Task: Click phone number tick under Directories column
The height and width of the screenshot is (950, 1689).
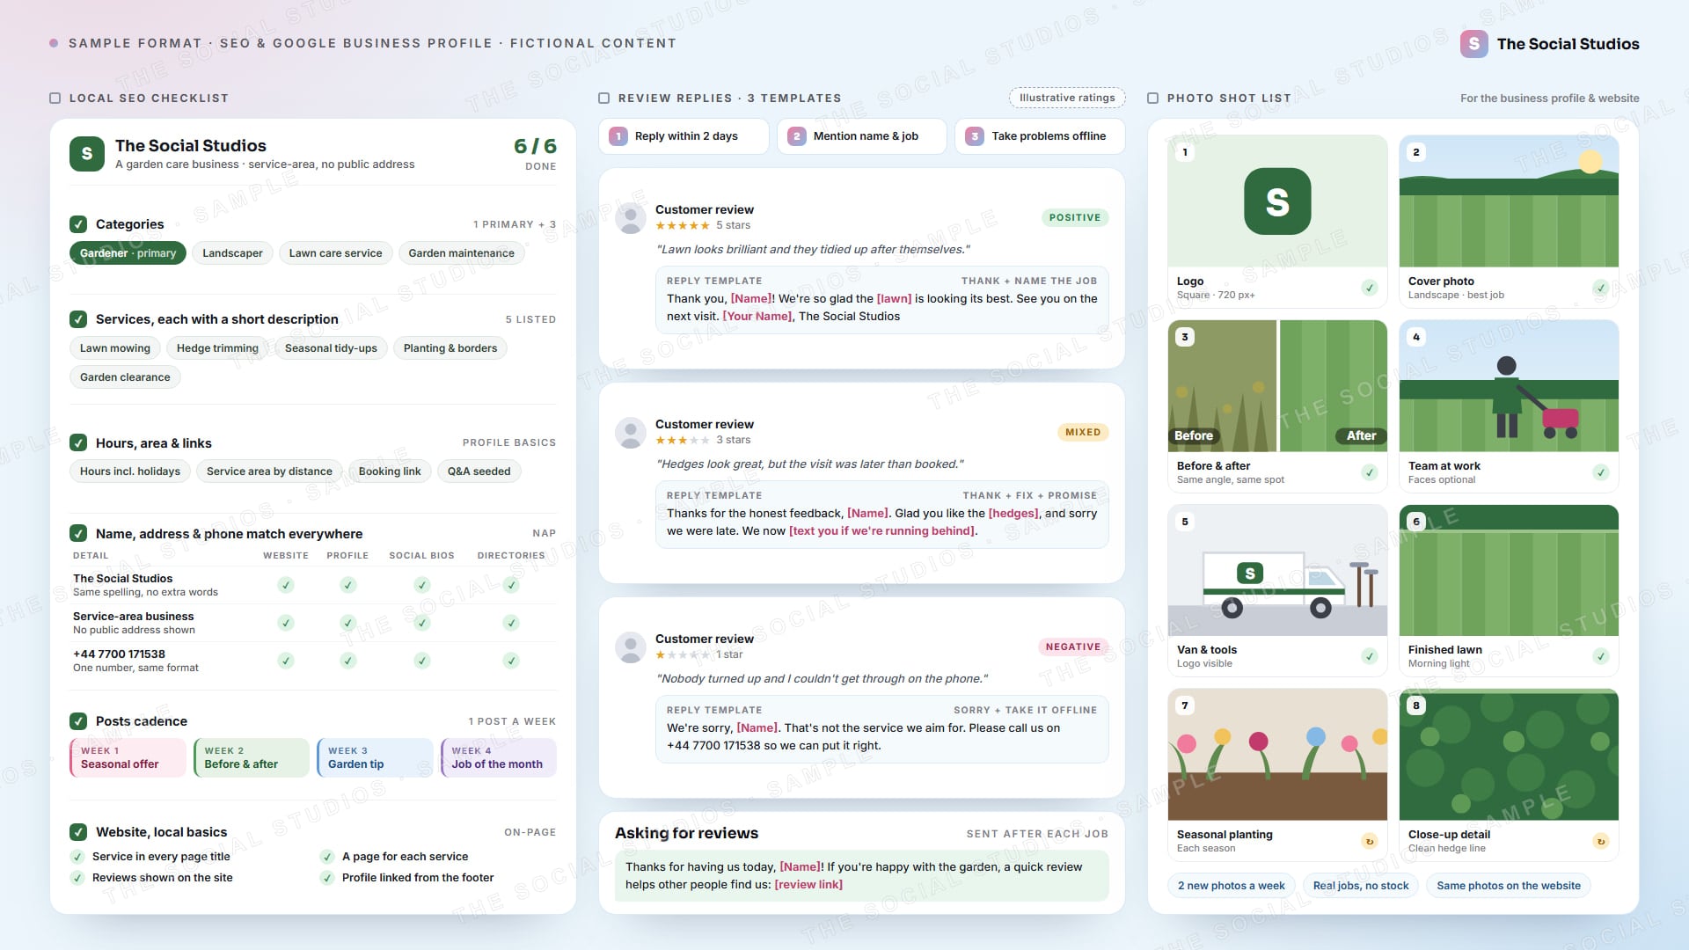Action: click(x=511, y=661)
